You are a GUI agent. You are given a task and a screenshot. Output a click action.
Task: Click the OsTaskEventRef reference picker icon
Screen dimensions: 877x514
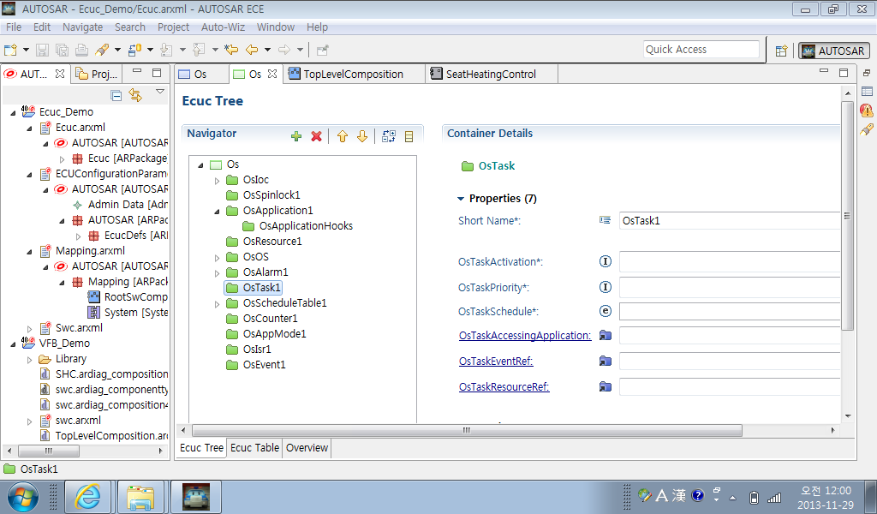pos(606,362)
